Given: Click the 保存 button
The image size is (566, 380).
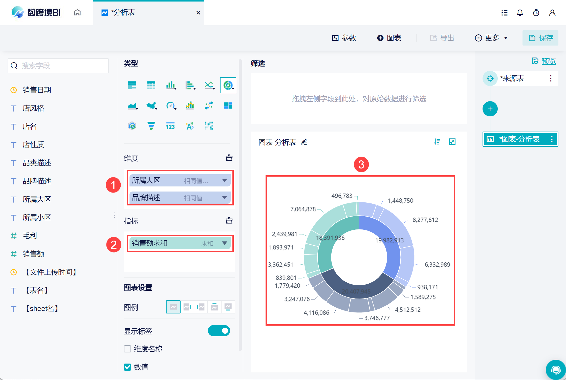Looking at the screenshot, I should [x=540, y=38].
